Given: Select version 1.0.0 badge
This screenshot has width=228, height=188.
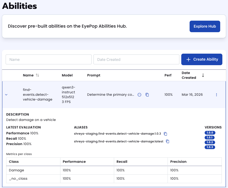Looking at the screenshot, I should (x=210, y=133).
